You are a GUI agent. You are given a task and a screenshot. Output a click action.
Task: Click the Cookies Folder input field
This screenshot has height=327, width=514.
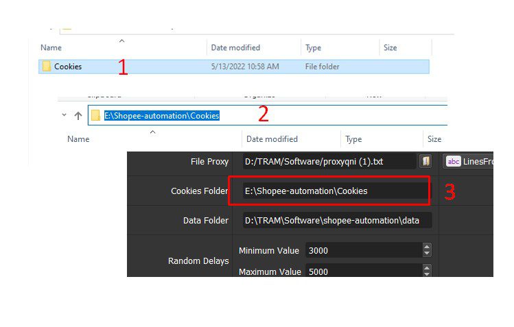coord(337,191)
